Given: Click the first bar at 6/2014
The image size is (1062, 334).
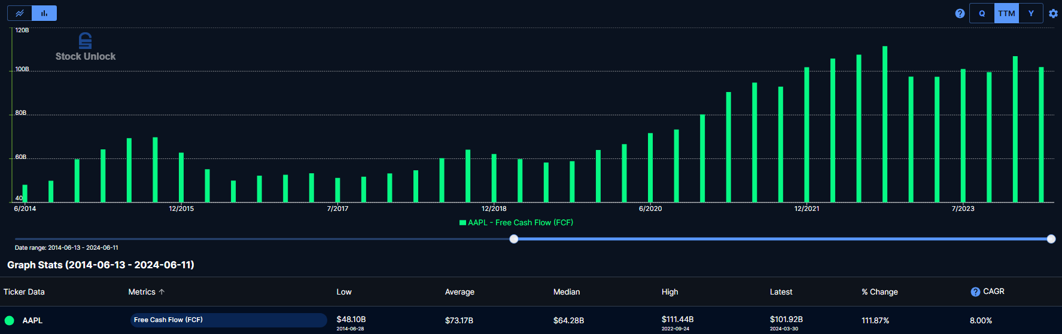Looking at the screenshot, I should [x=25, y=194].
